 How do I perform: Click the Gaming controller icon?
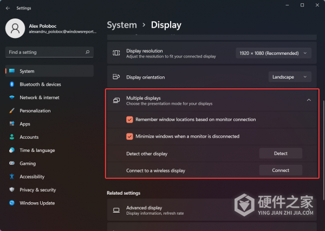(12, 163)
